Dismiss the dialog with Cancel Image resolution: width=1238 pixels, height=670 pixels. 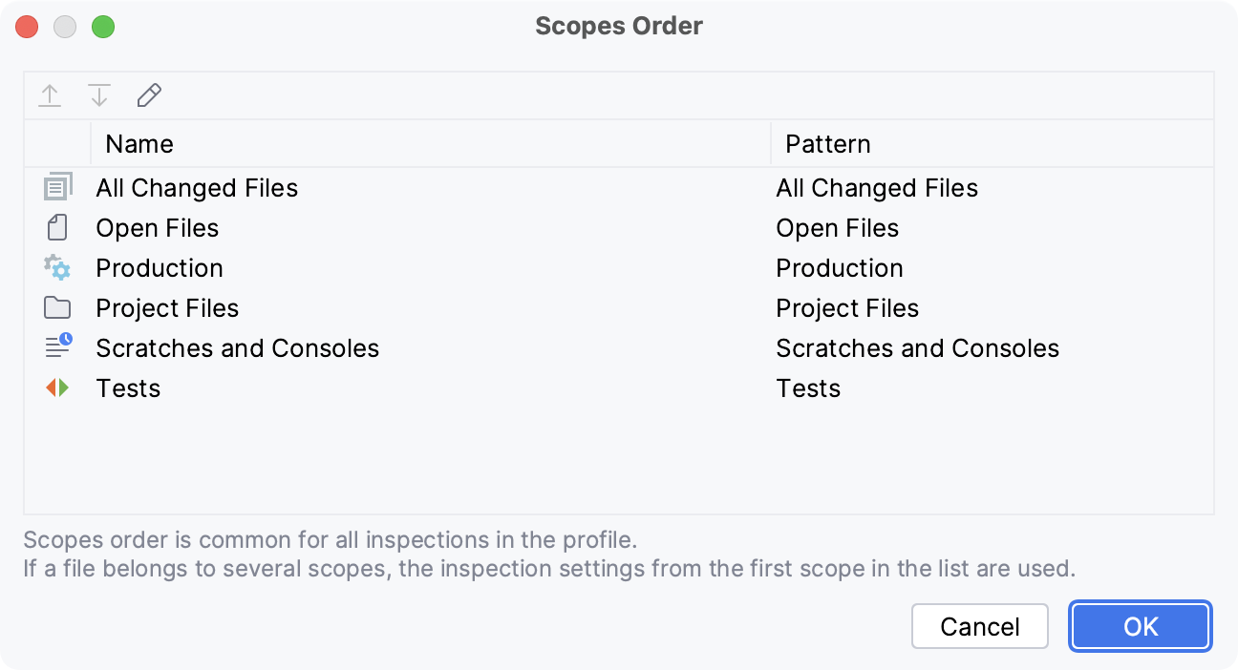click(979, 626)
